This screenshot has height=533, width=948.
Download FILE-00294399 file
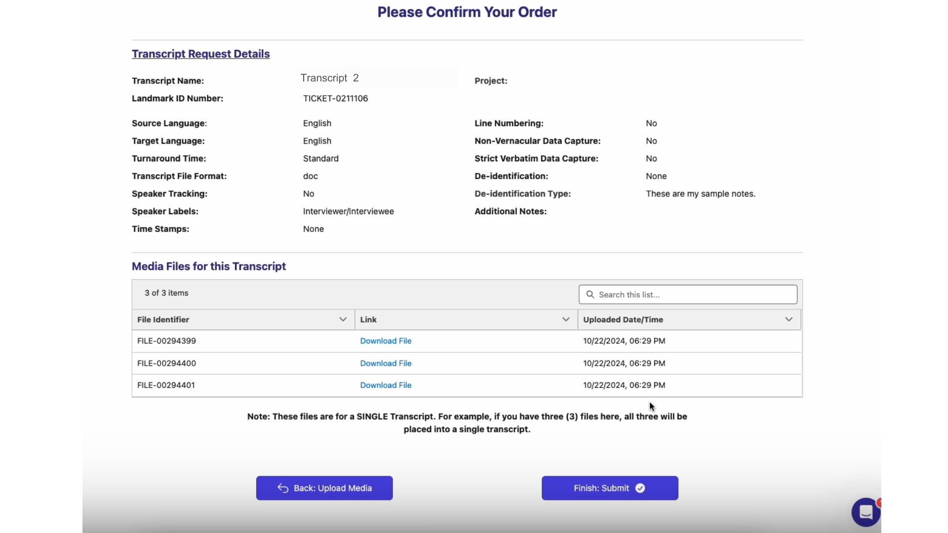[x=386, y=341]
